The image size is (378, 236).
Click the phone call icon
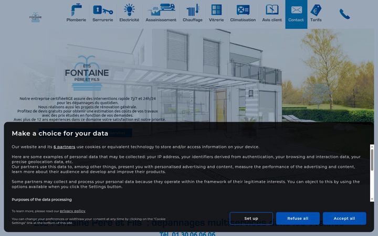pos(344,14)
